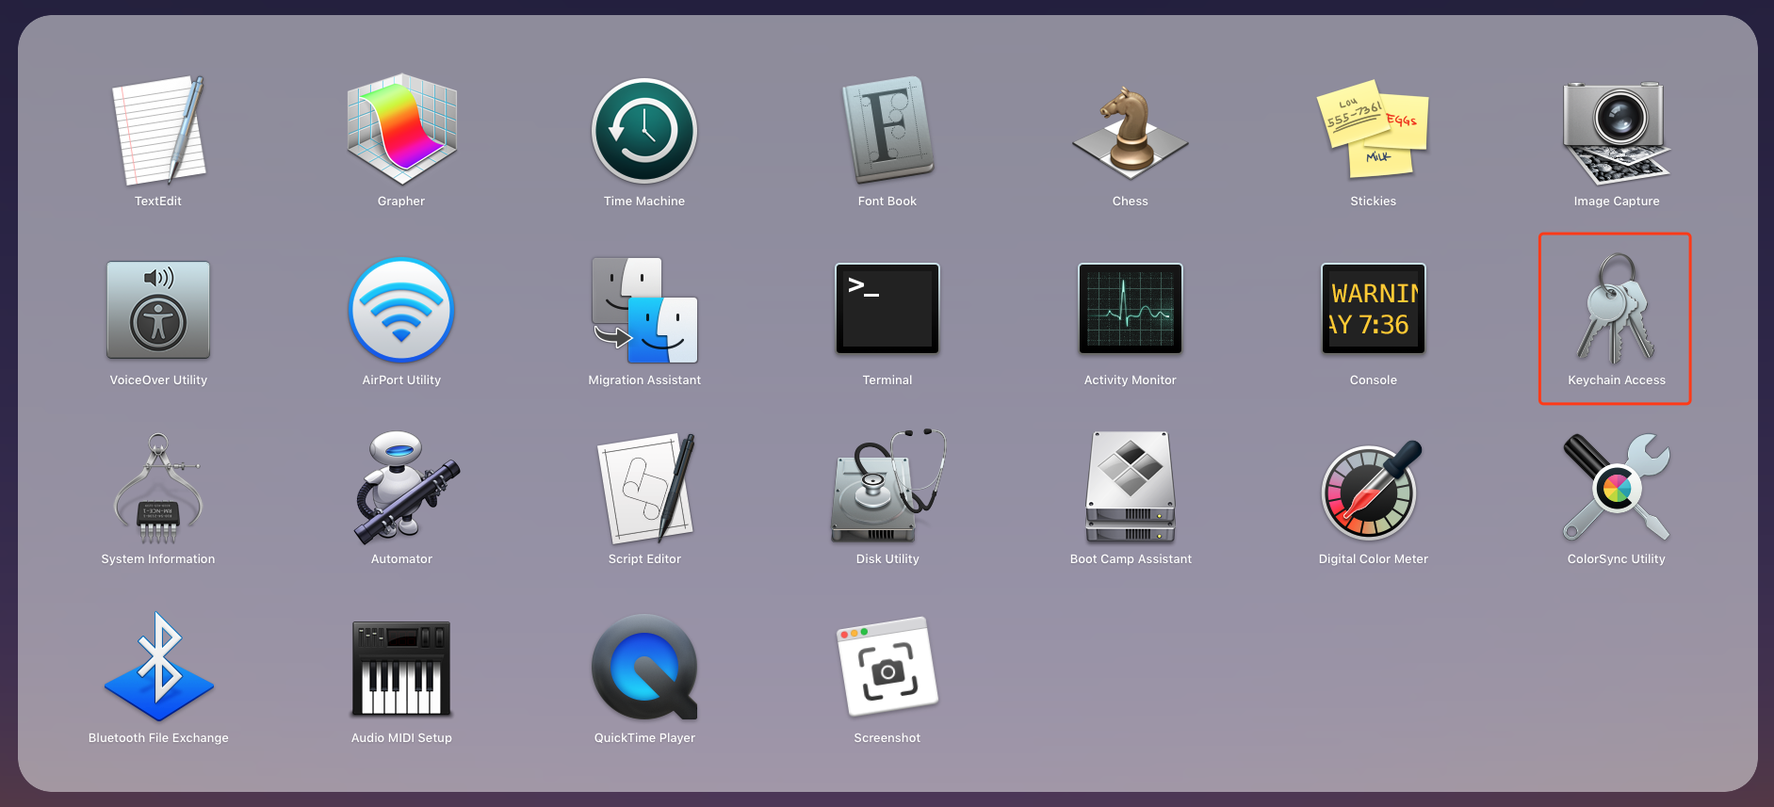Launch the Font Book app

[x=887, y=130]
